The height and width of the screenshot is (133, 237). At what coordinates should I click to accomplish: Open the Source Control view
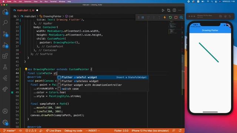5,34
